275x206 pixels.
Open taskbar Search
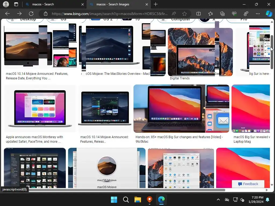[126, 200]
